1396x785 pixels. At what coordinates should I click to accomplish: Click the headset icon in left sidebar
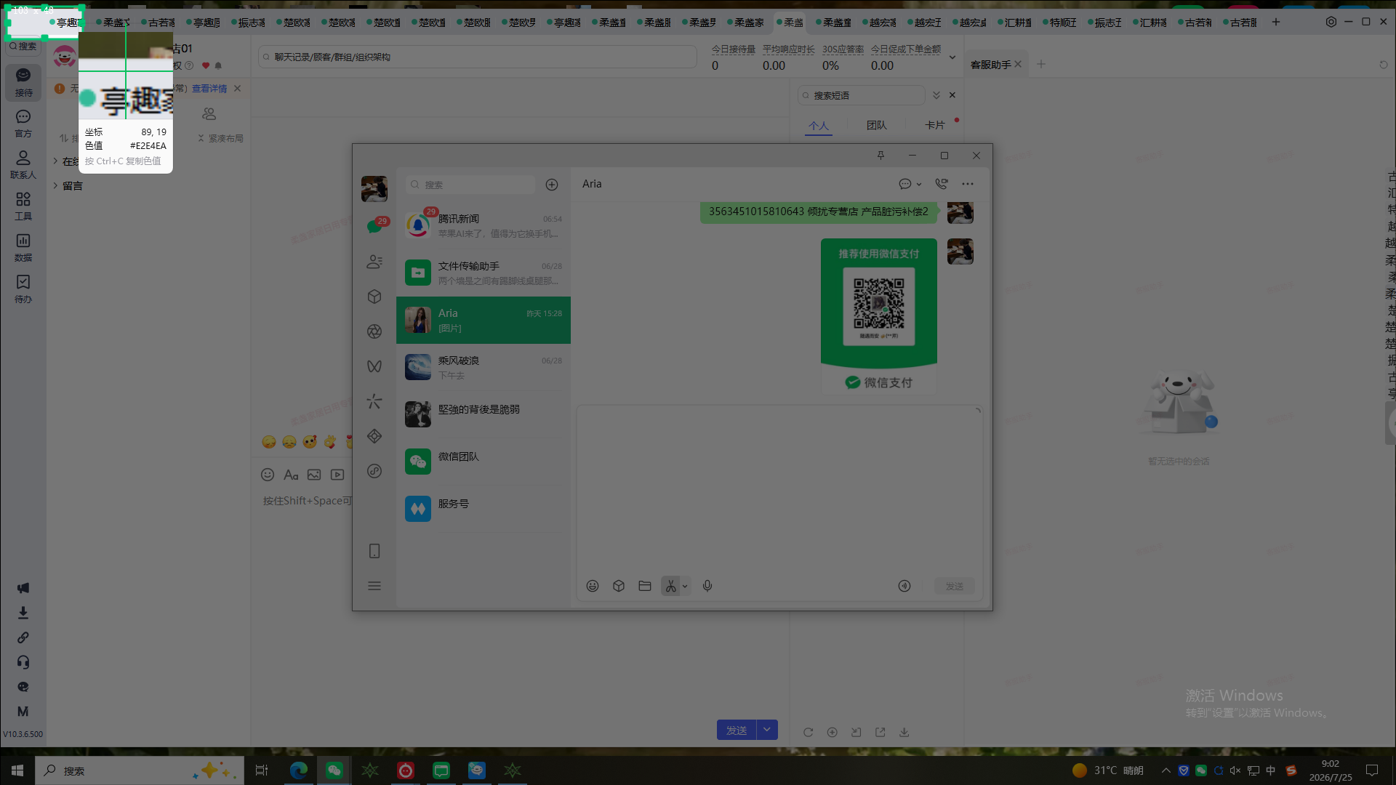pos(23,662)
